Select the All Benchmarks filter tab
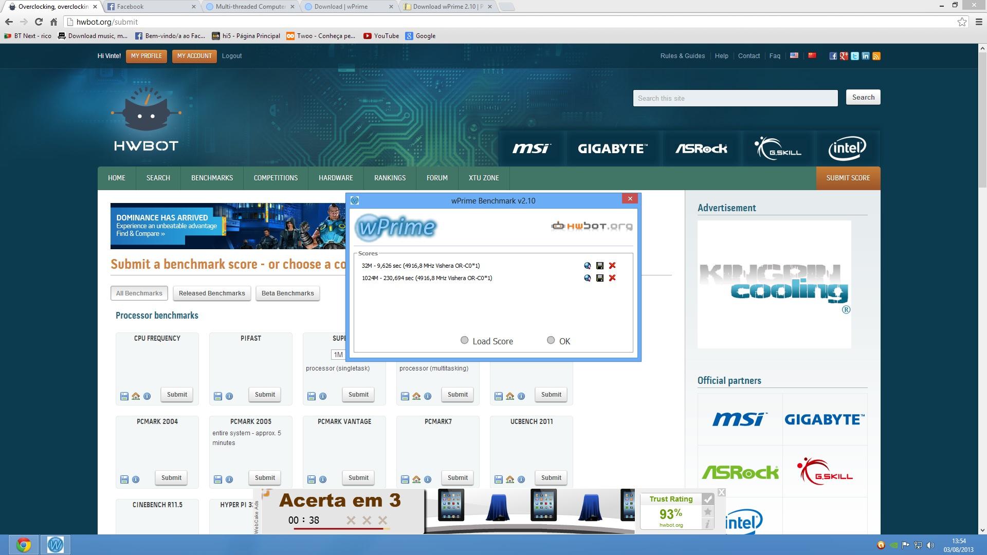Viewport: 987px width, 555px height. [x=139, y=293]
